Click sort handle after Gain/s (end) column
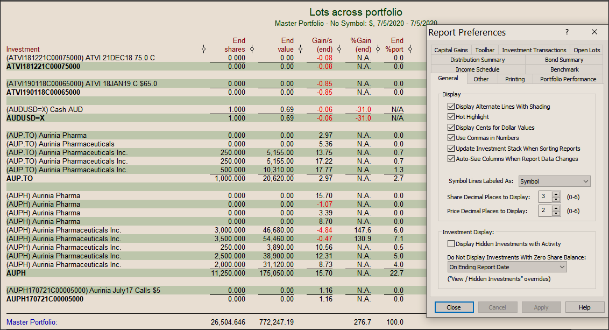 [339, 49]
